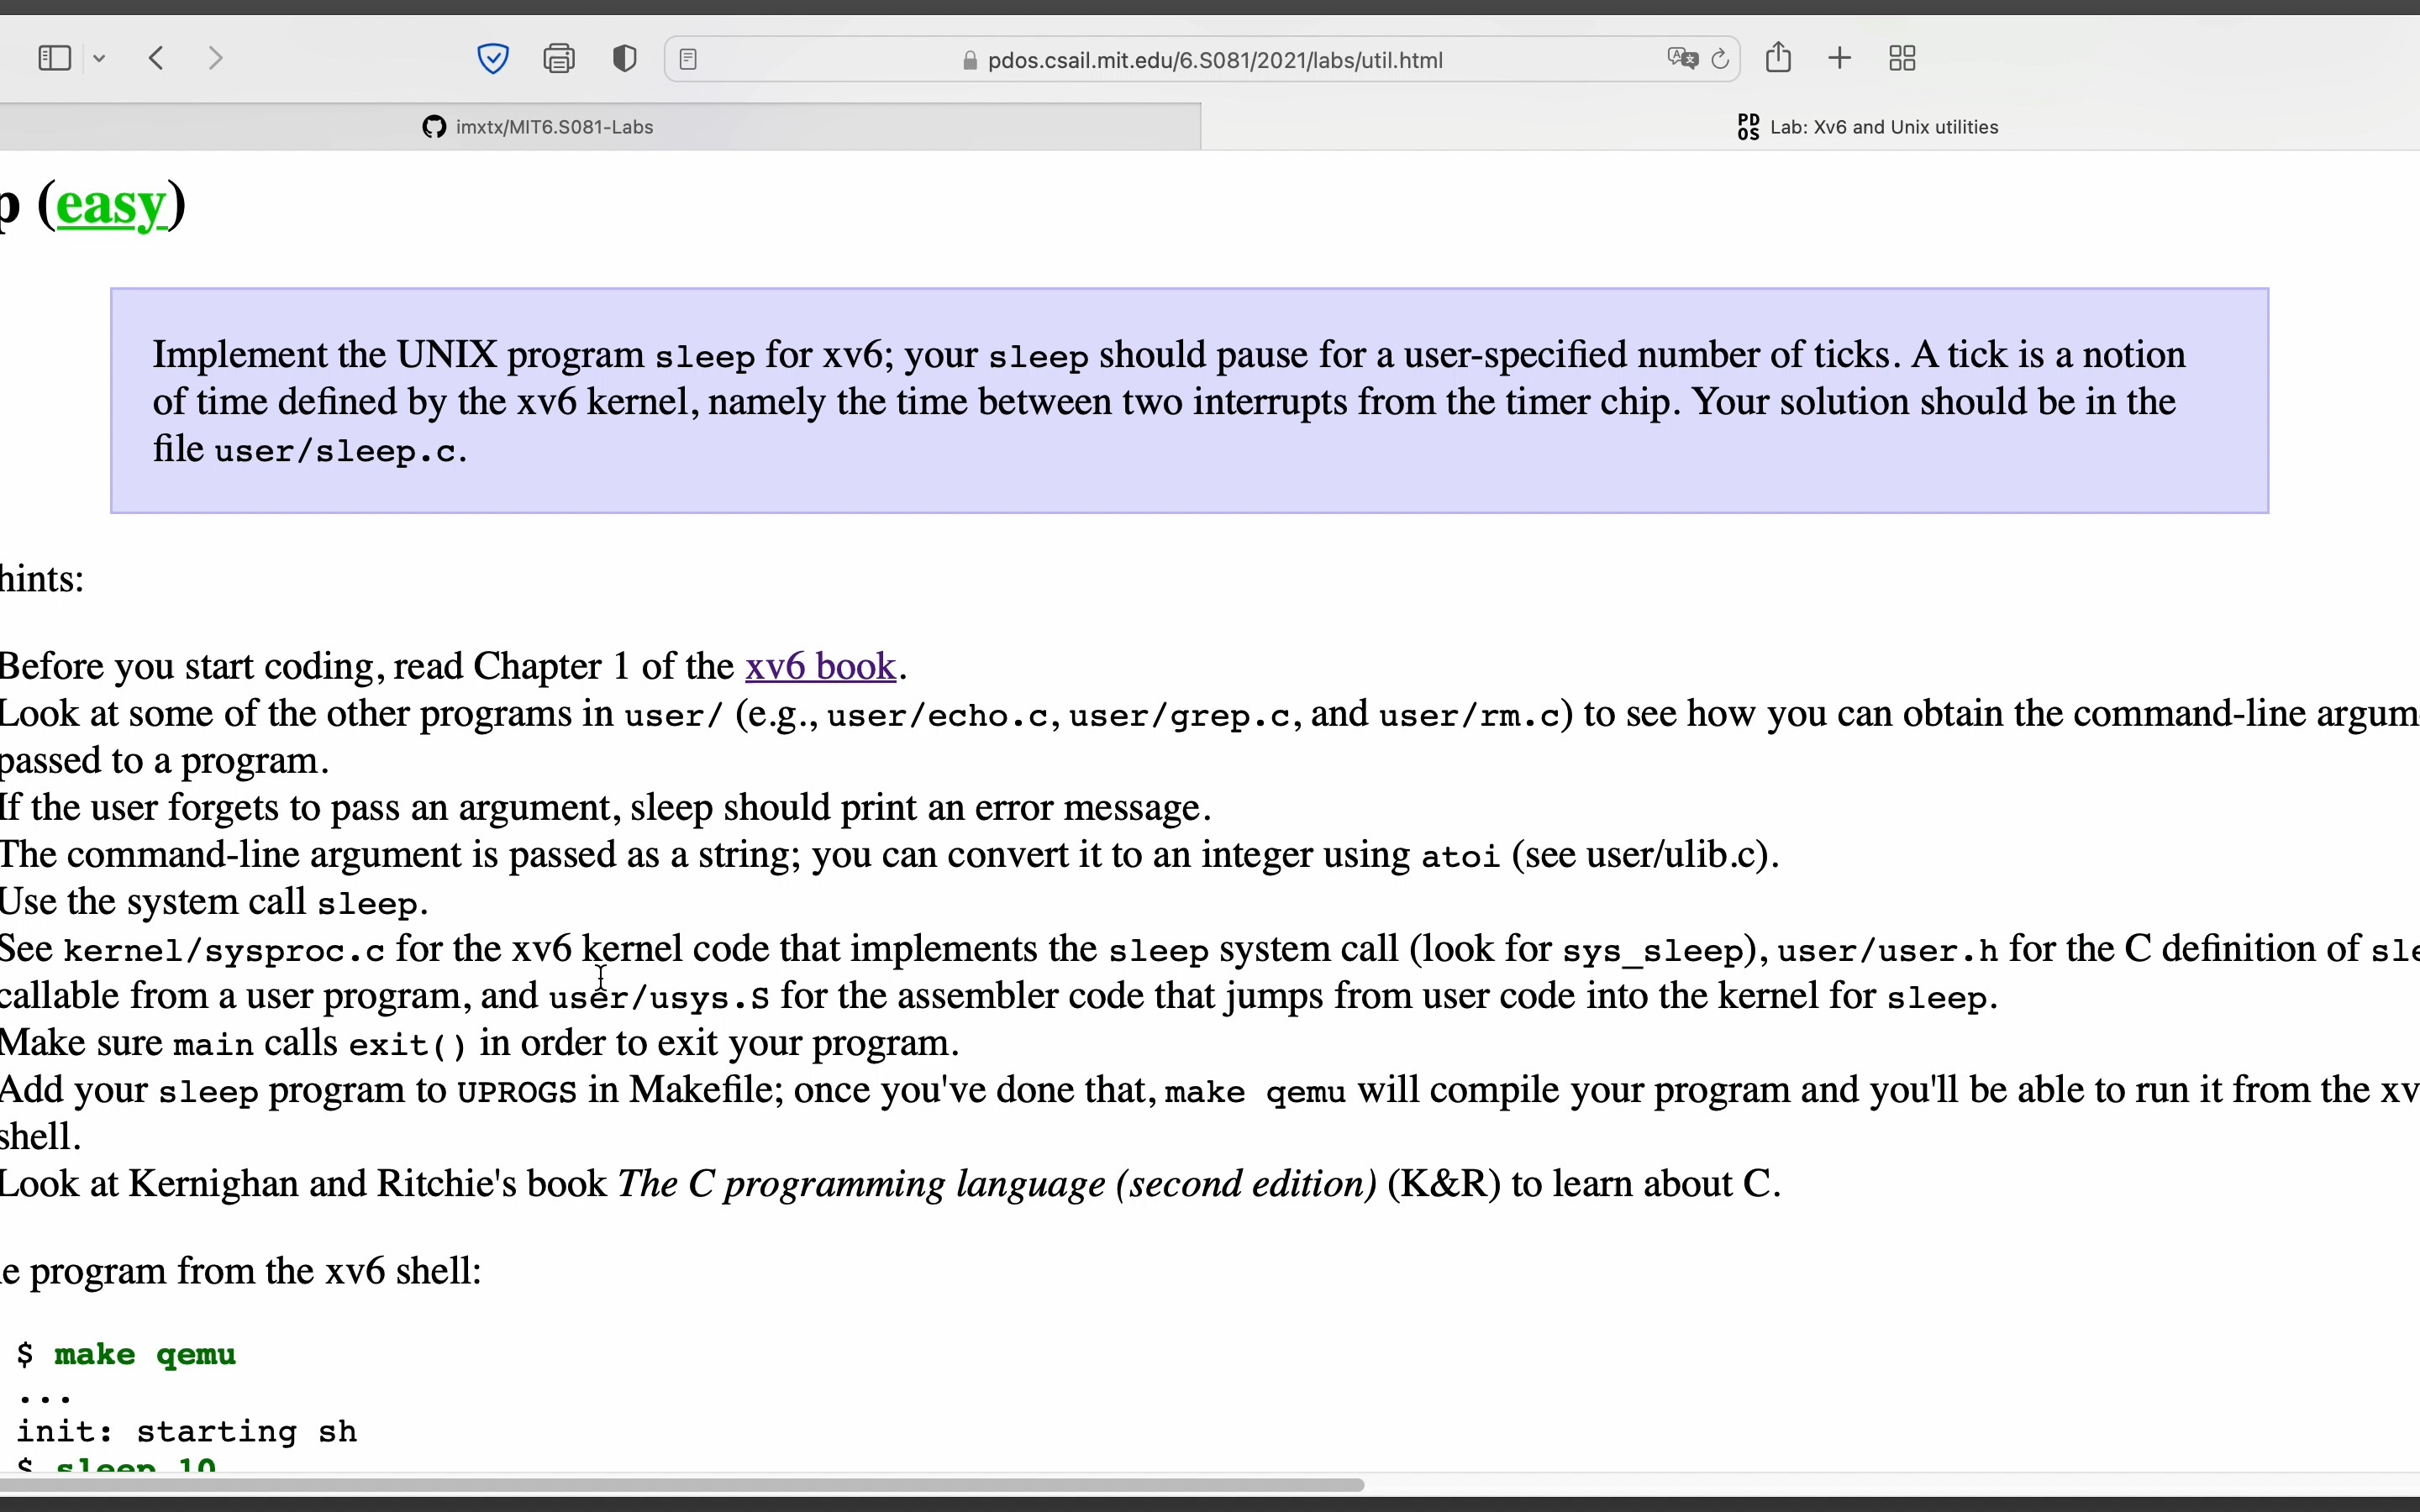Click the extensions icon in toolbar
The width and height of the screenshot is (2420, 1512).
tap(1902, 57)
